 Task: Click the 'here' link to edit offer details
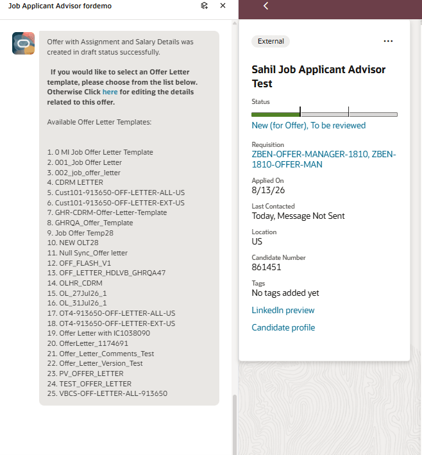tap(110, 92)
